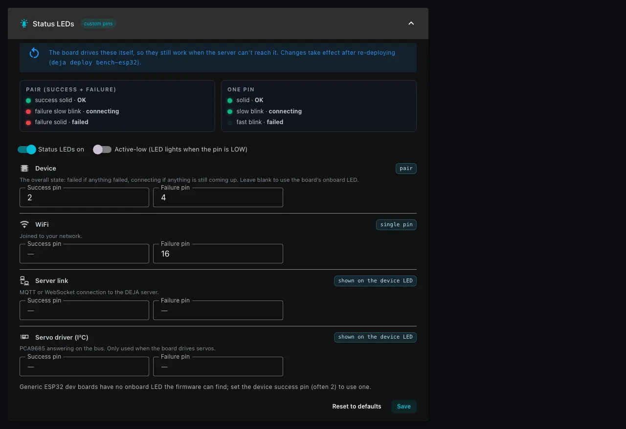
Task: Click the "PAIR (SUCCESS + FAILURE)" legend heading
Action: click(71, 90)
